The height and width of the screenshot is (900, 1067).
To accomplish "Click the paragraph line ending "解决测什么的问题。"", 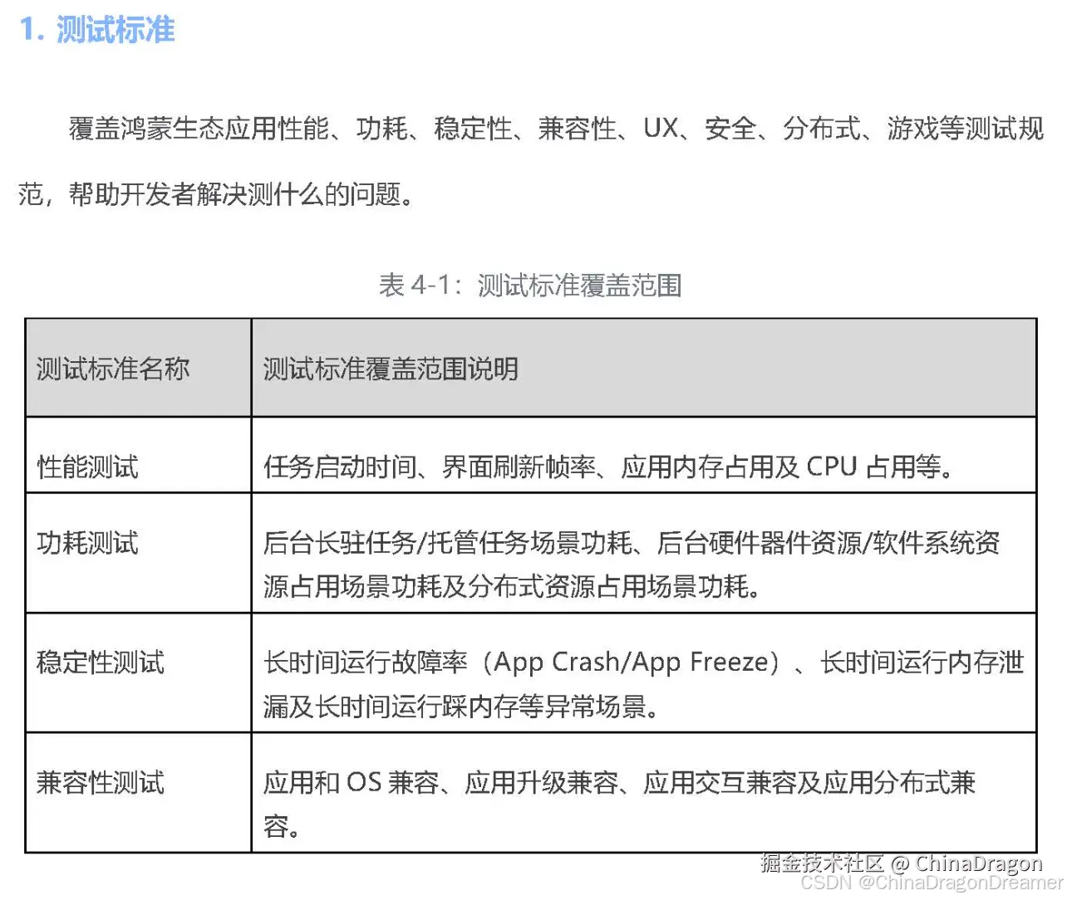I will [217, 194].
